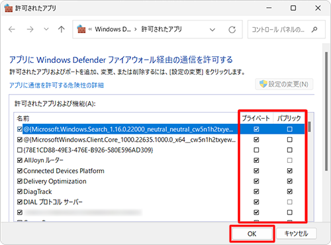Toggle public checkbox for MicrosoftWindows.Client.Core

290,140
